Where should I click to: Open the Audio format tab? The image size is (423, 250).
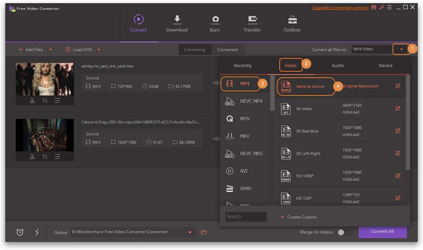337,66
